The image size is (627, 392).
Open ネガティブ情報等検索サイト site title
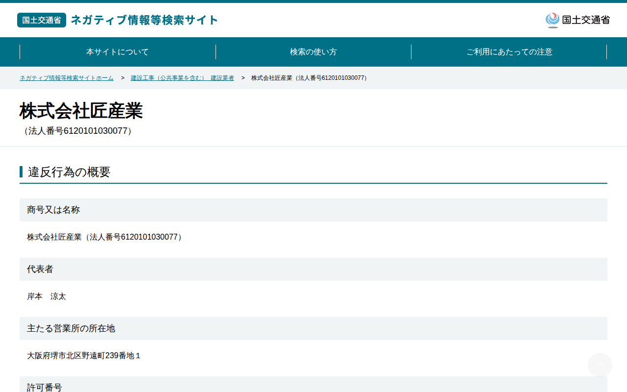[145, 20]
